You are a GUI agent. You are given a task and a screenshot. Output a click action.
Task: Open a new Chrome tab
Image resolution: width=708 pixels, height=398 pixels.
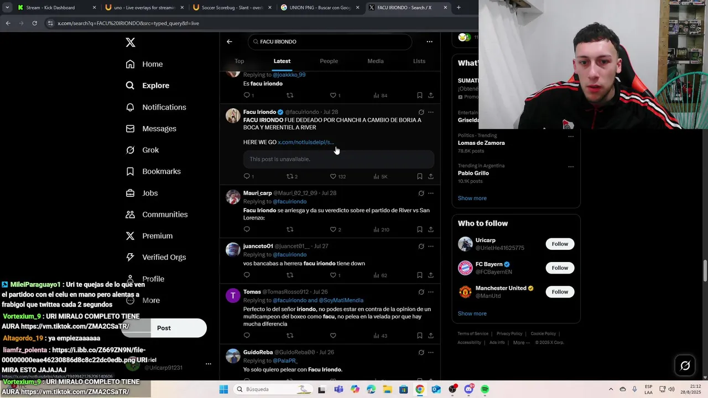pyautogui.click(x=459, y=8)
